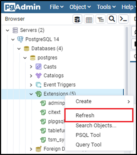Expand the Casts tree node
Image resolution: width=137 pixels, height=155 pixels.
click(31, 67)
